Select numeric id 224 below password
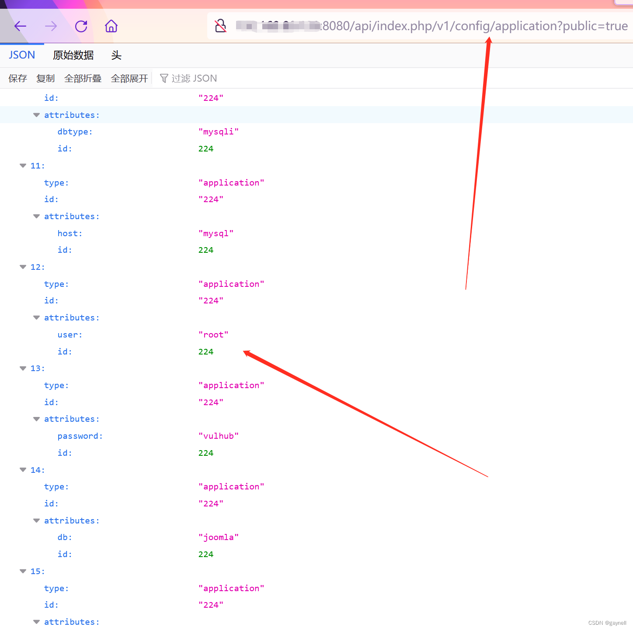This screenshot has width=633, height=630. tap(206, 453)
